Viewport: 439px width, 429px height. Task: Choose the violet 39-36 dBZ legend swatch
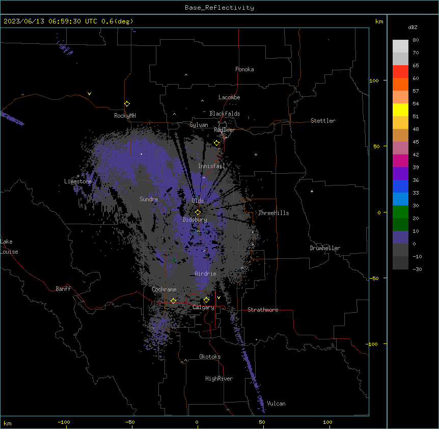coord(400,174)
